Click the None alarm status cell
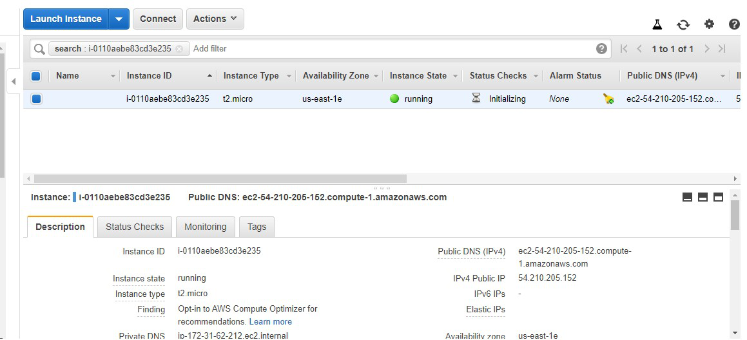 click(559, 99)
